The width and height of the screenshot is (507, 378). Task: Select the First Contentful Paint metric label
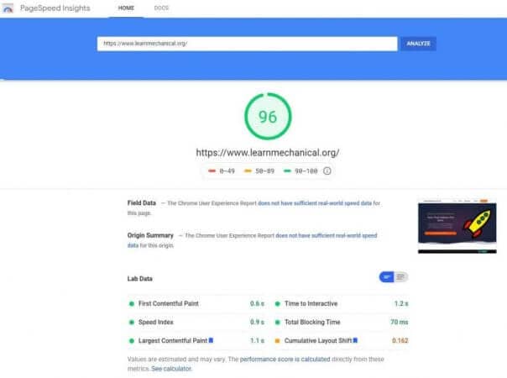[169, 303]
